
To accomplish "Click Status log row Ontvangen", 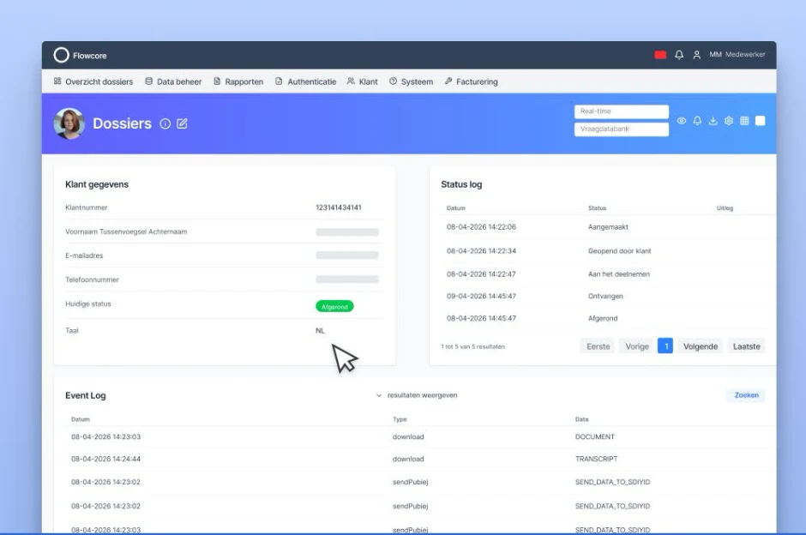I will pyautogui.click(x=608, y=296).
